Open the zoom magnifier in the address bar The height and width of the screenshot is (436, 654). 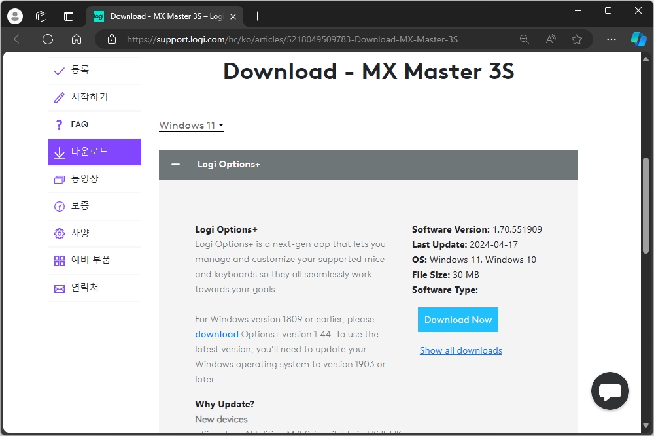pos(525,39)
